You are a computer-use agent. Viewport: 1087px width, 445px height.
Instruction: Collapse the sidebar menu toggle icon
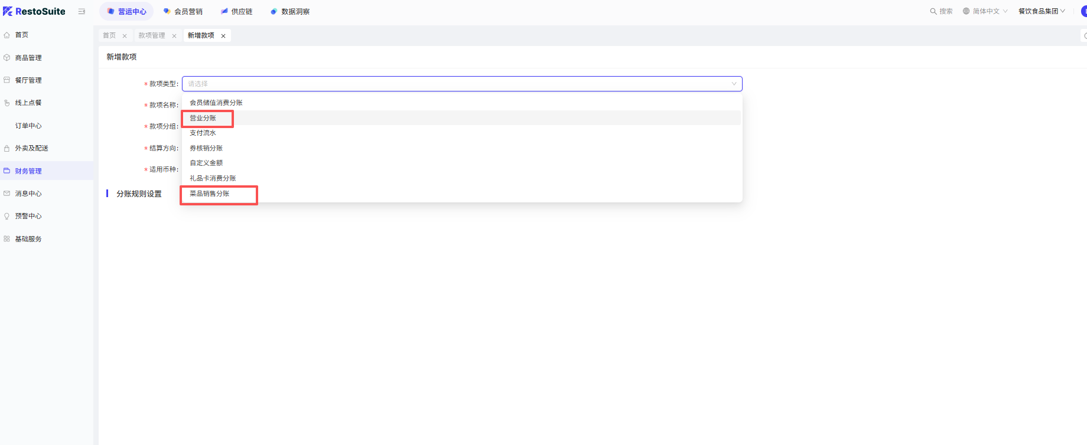tap(82, 11)
